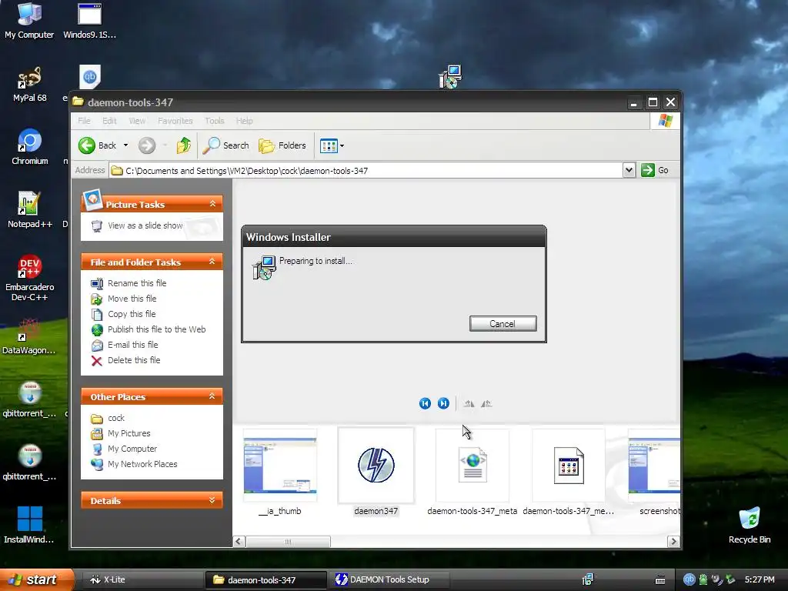This screenshot has width=788, height=591.
Task: Collapse the Other Places panel
Action: [212, 396]
